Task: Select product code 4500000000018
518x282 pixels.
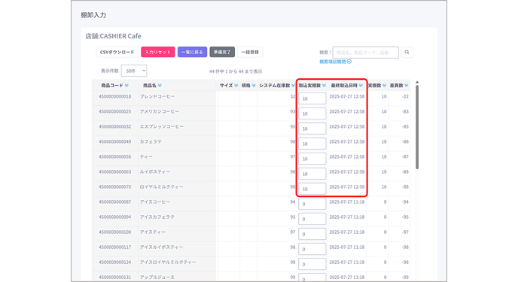Action: [x=115, y=97]
